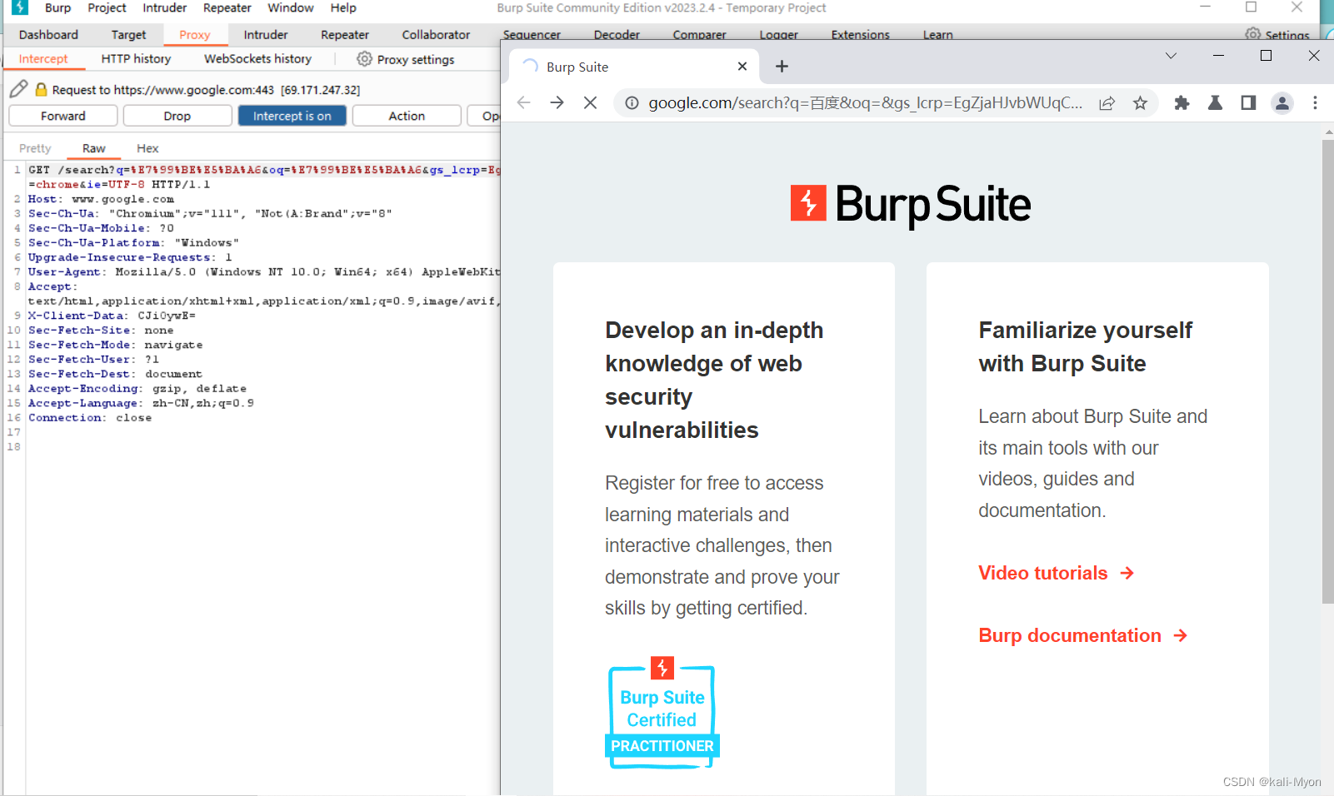Go forward in the Chrome browser
This screenshot has height=796, width=1334.
(x=557, y=102)
